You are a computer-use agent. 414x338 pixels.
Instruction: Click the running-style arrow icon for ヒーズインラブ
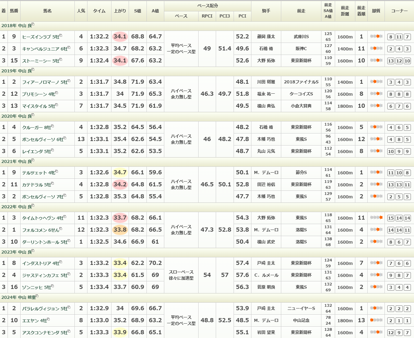pyautogui.click(x=376, y=36)
